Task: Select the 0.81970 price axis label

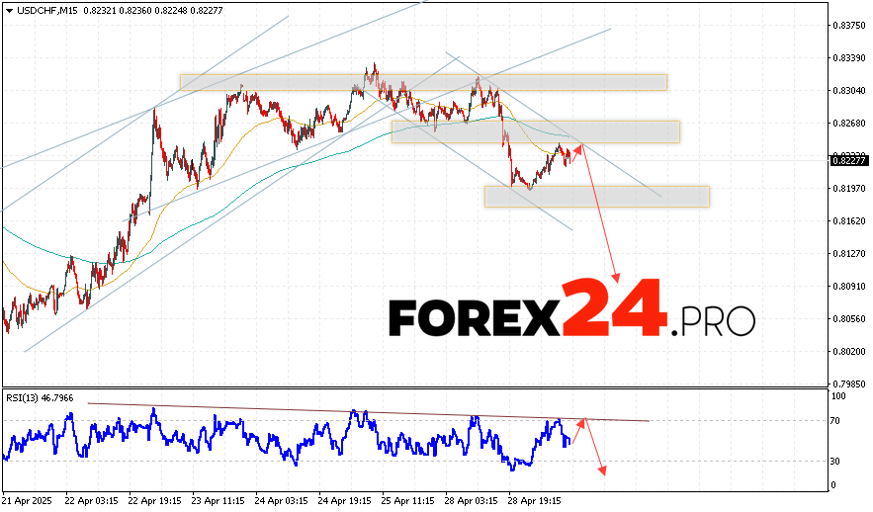Action: click(849, 189)
